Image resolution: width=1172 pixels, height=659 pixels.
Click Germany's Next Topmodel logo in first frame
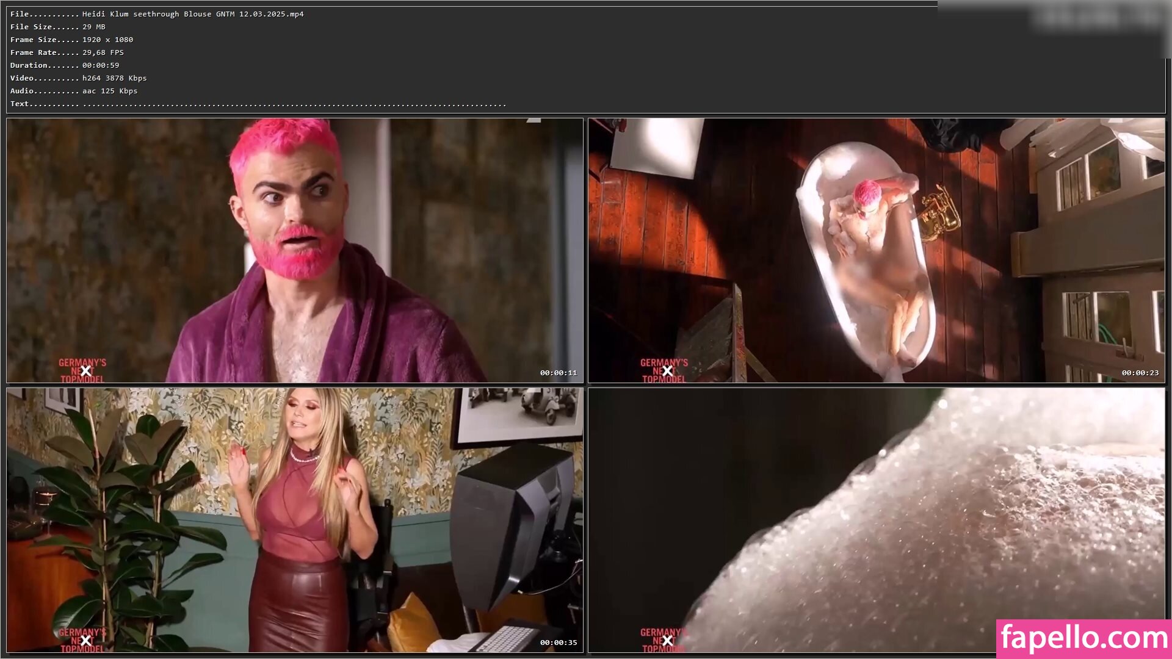click(x=82, y=370)
